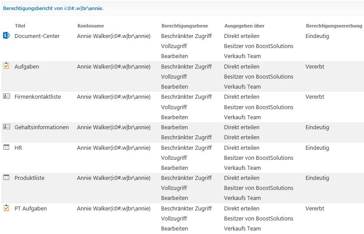Click Annie Walker account in Firmenkontaktliste row
The height and width of the screenshot is (234, 364).
[x=114, y=97]
